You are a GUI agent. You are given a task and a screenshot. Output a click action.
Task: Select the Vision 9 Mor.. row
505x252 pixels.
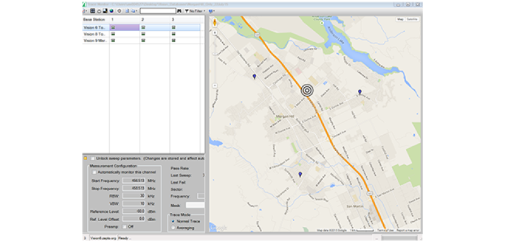point(141,40)
